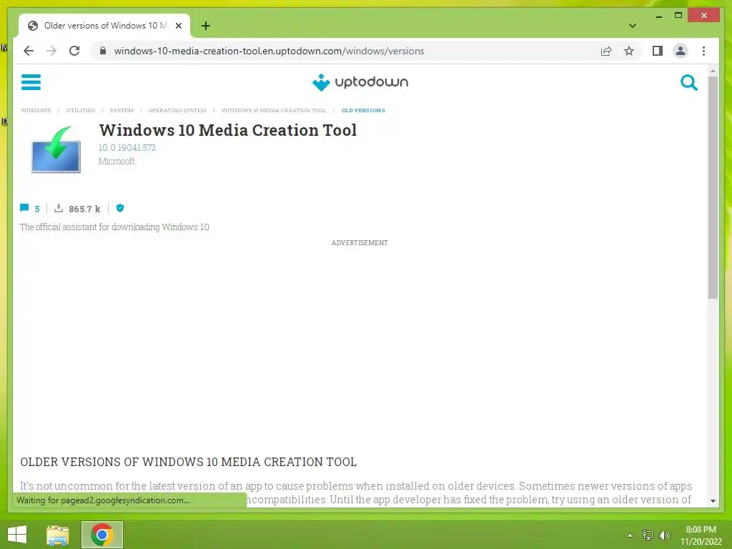
Task: Click the SYSTEM breadcrumb link
Action: pyautogui.click(x=122, y=111)
